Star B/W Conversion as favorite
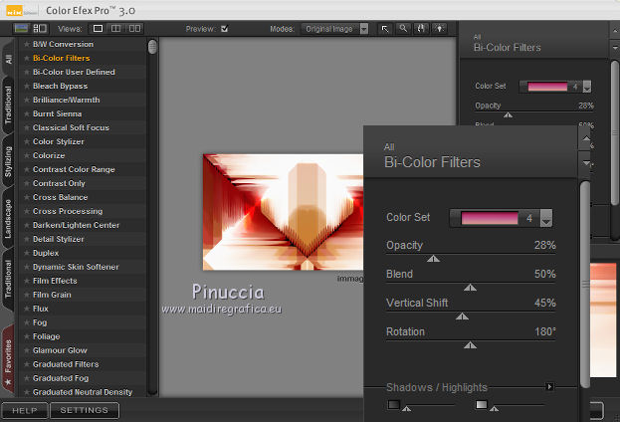Screen dimensions: 620x422 click(27, 44)
